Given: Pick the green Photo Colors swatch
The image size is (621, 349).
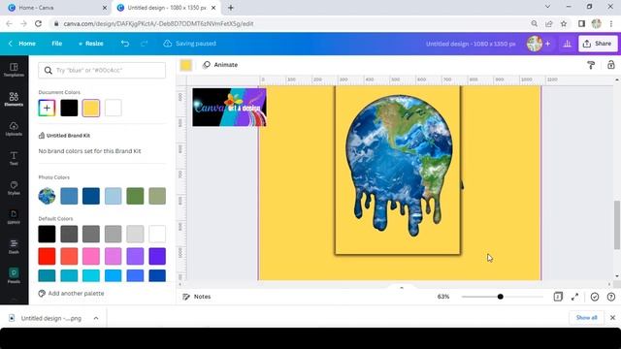Looking at the screenshot, I should (x=135, y=196).
